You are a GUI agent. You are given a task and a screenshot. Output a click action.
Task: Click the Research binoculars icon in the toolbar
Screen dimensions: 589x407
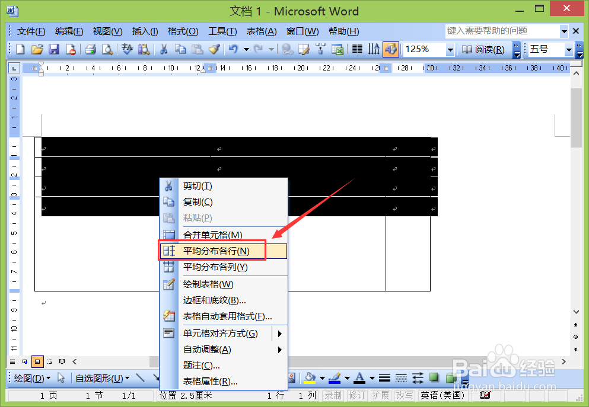[x=144, y=49]
